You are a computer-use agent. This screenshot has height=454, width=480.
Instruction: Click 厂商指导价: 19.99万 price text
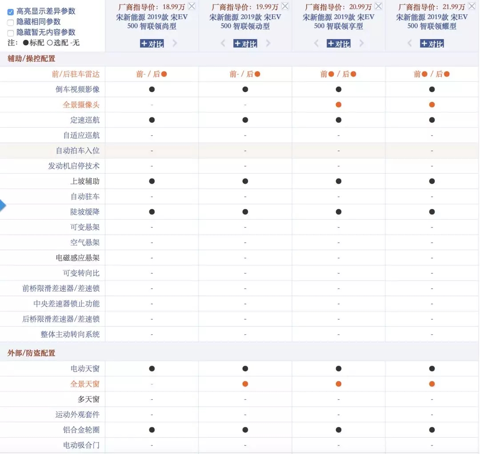(x=245, y=7)
